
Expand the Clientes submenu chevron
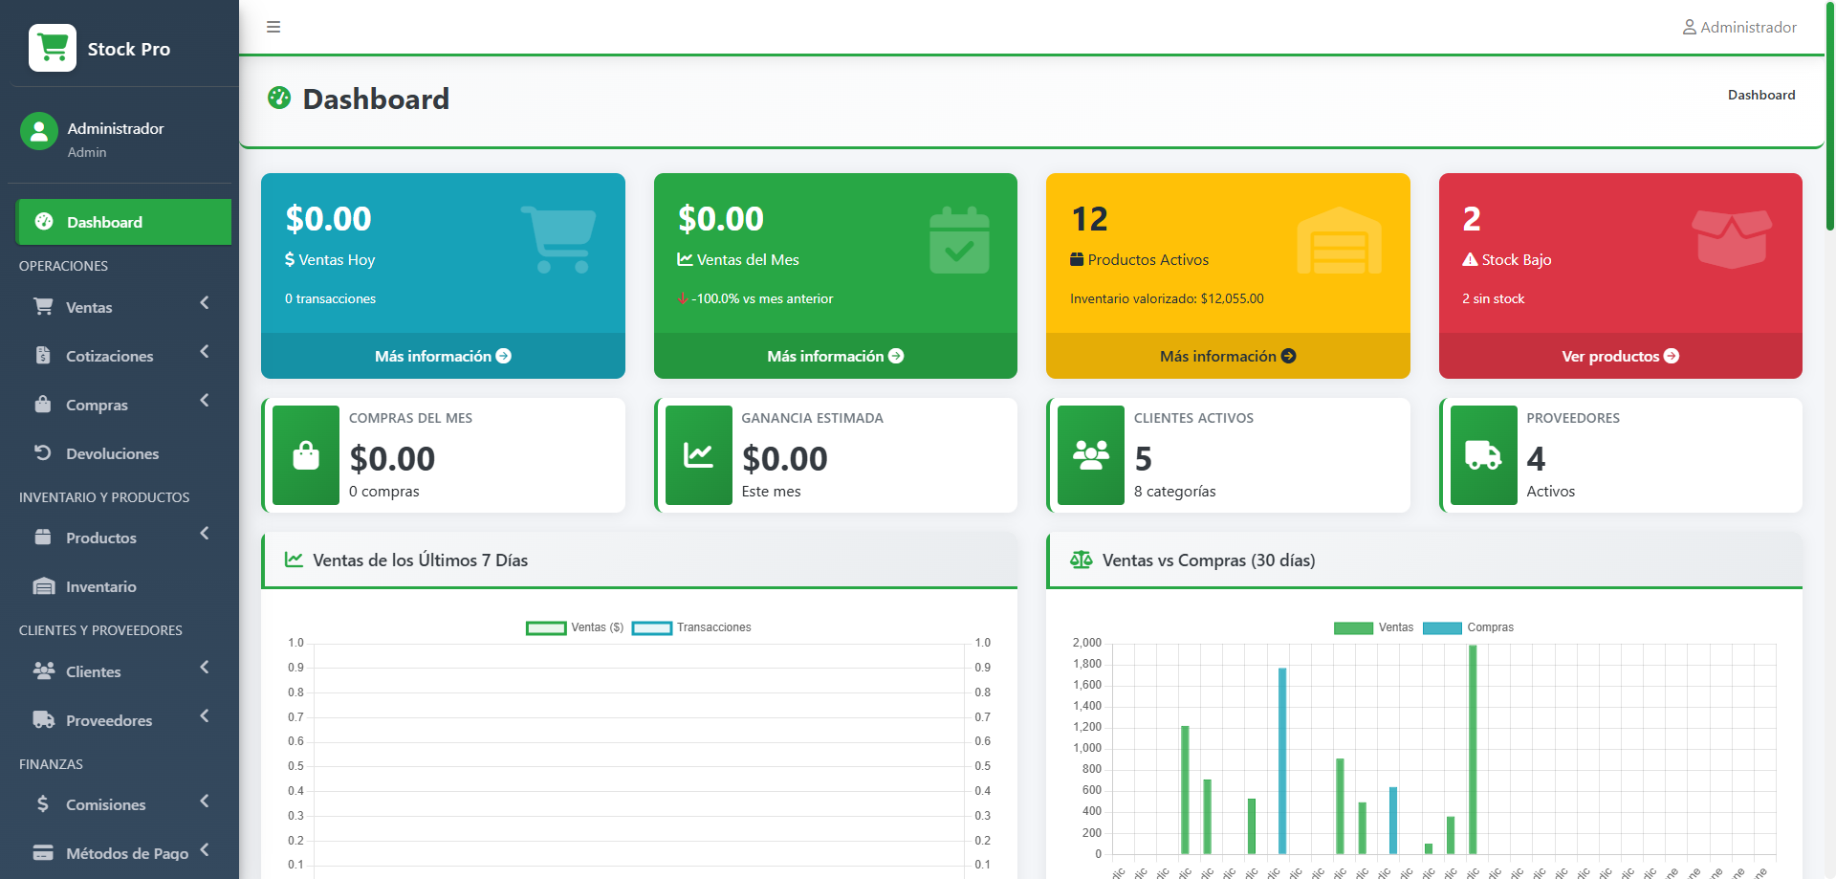pyautogui.click(x=204, y=668)
